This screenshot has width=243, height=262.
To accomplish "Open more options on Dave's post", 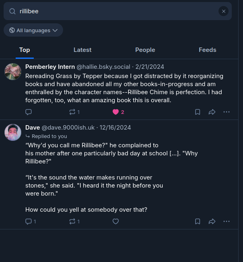I will 227,221.
